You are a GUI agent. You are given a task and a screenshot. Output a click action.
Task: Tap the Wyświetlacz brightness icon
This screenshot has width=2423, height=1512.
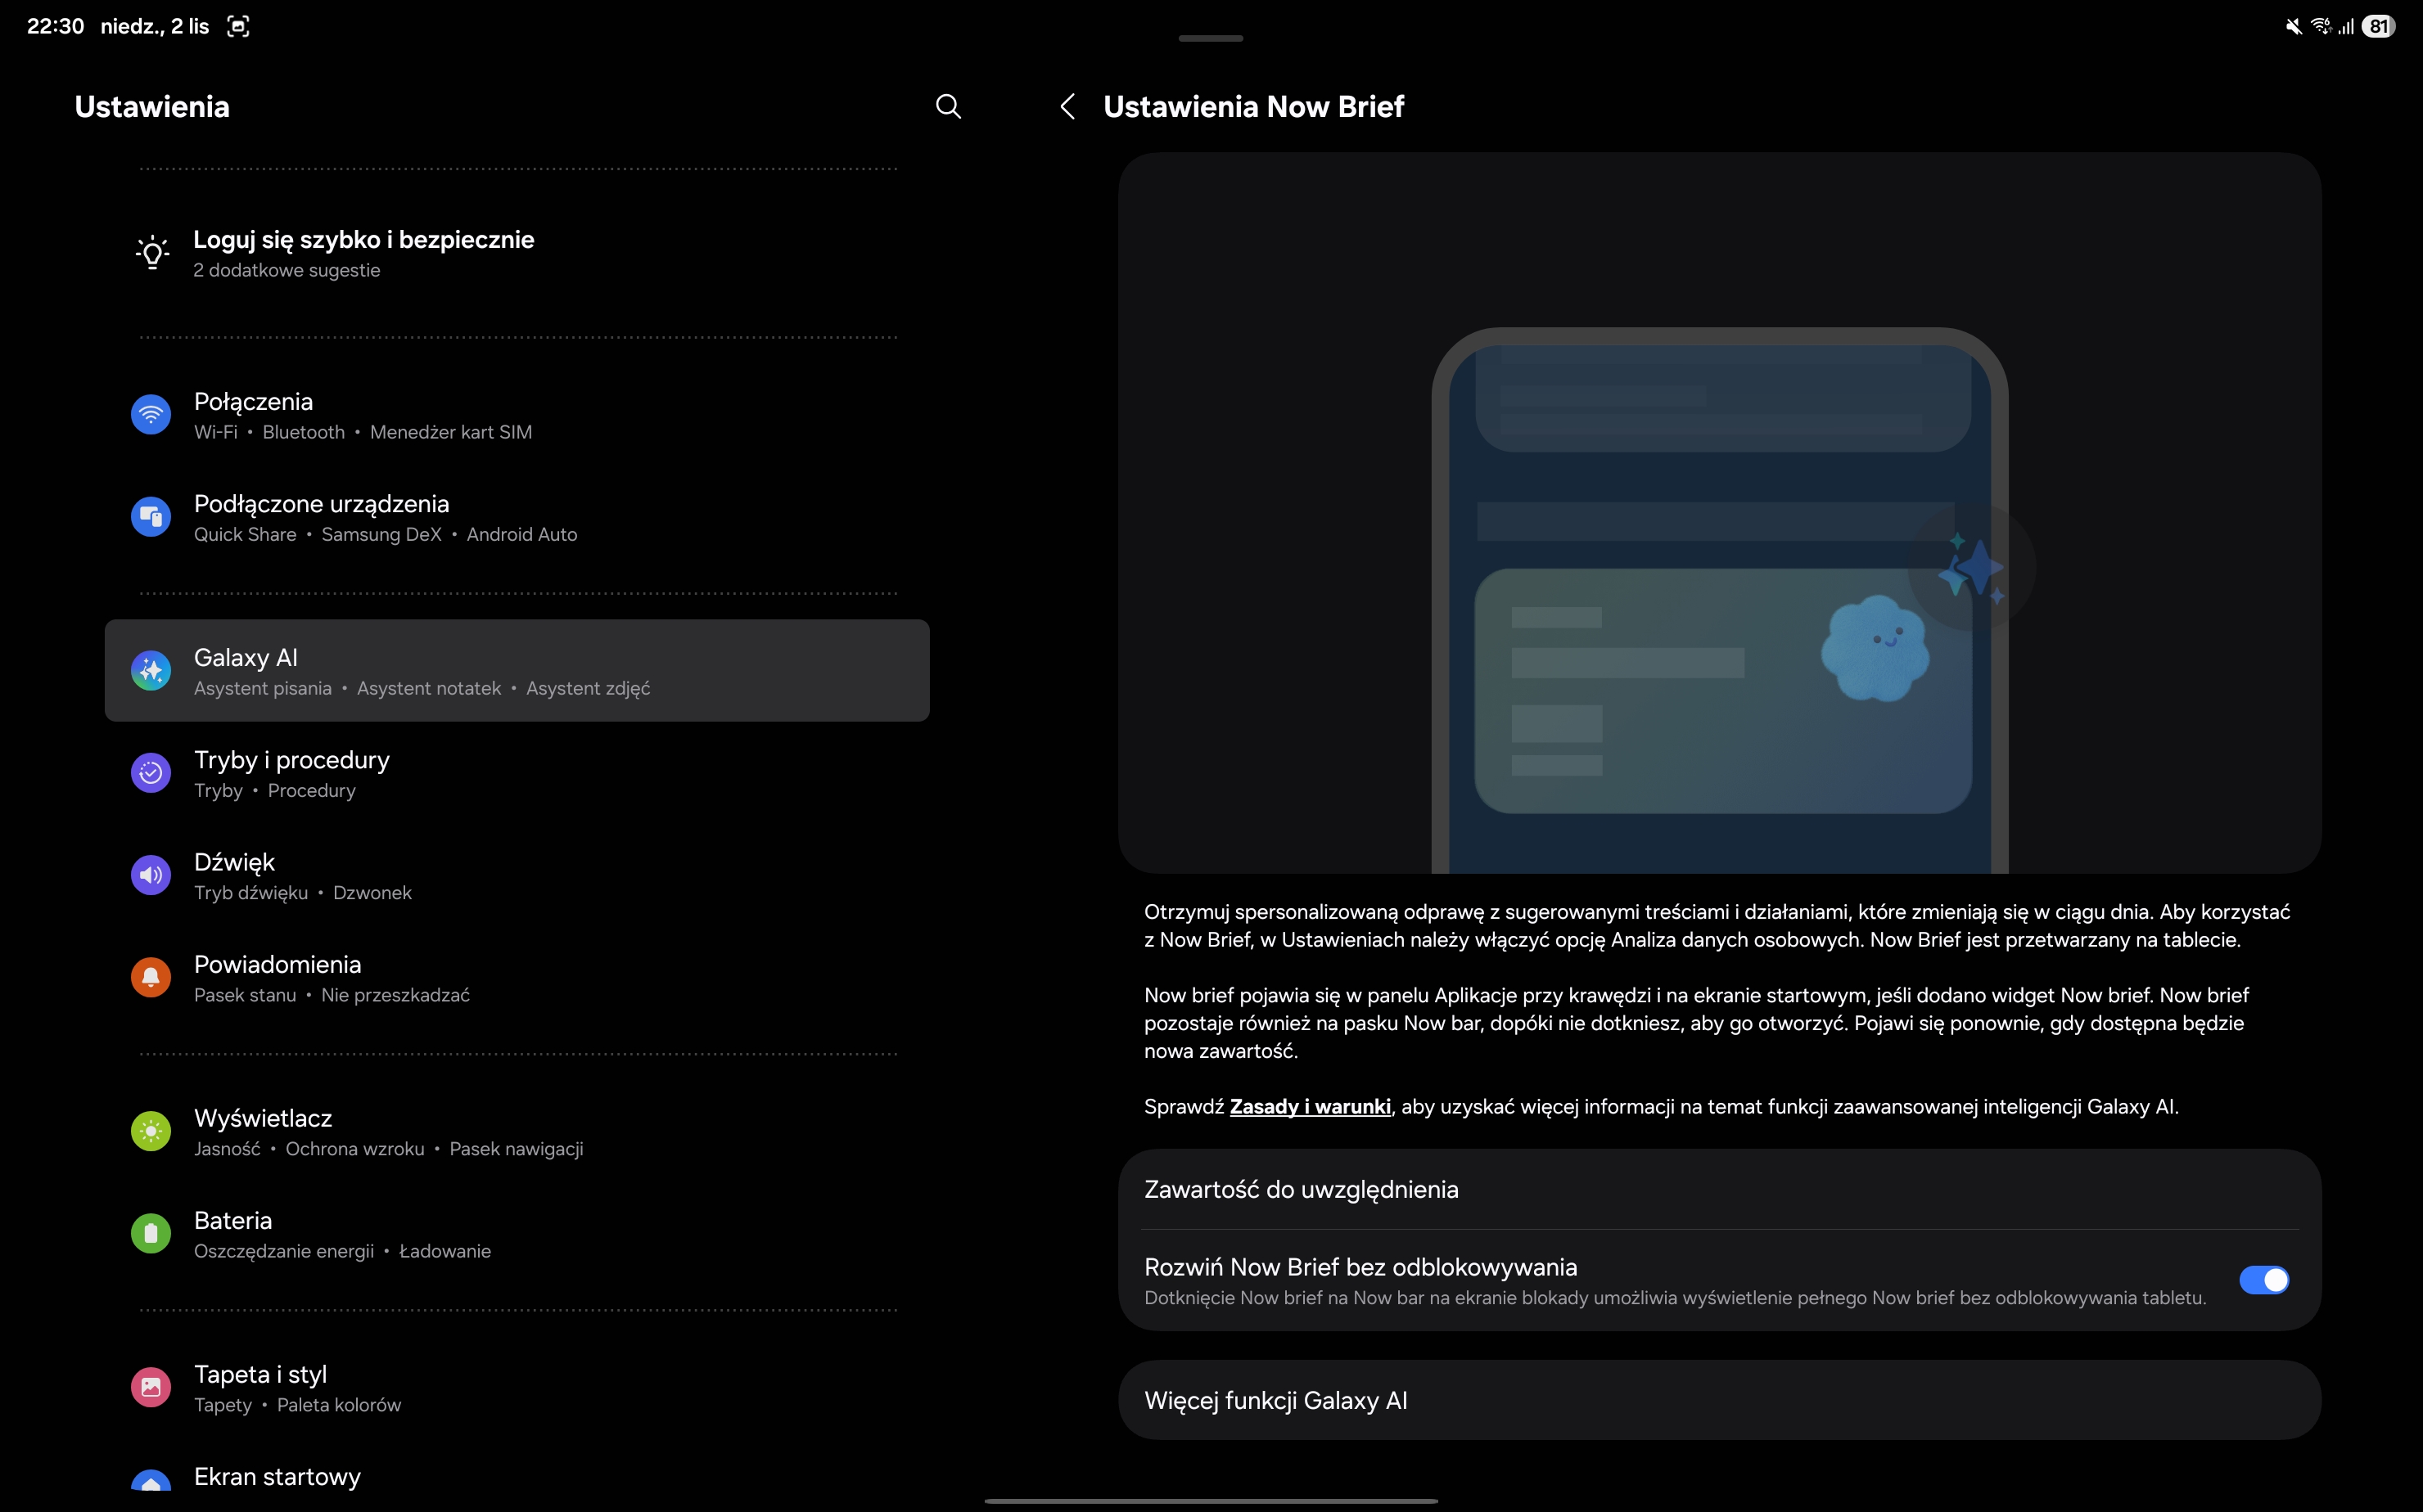[151, 1131]
